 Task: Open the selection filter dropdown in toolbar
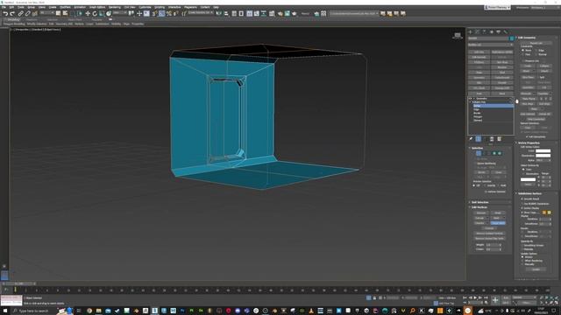pyautogui.click(x=47, y=13)
